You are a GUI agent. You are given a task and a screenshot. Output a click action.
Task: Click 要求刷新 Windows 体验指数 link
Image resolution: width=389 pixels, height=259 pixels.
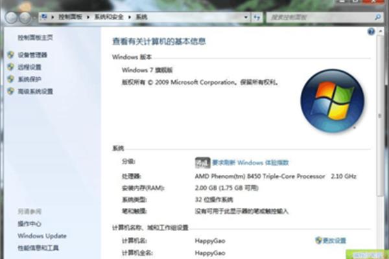click(250, 163)
